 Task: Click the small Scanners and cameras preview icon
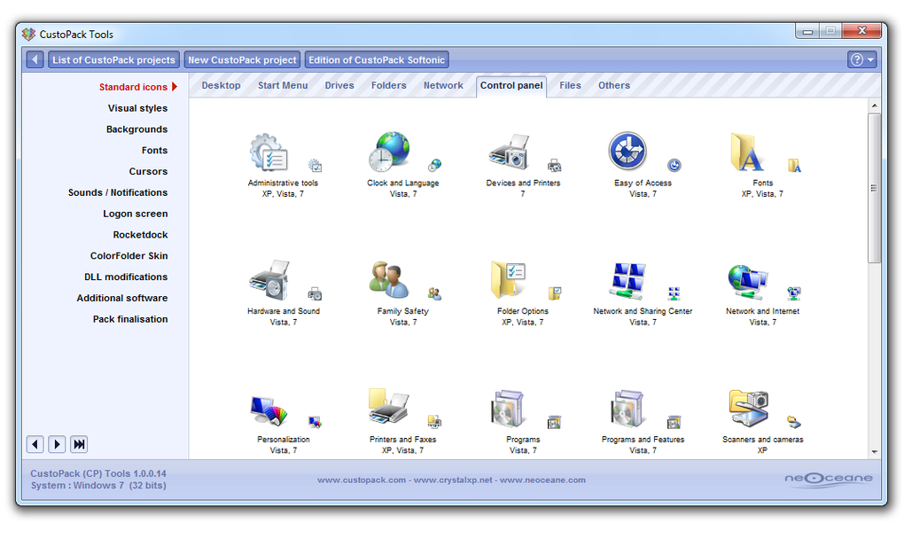(x=794, y=422)
